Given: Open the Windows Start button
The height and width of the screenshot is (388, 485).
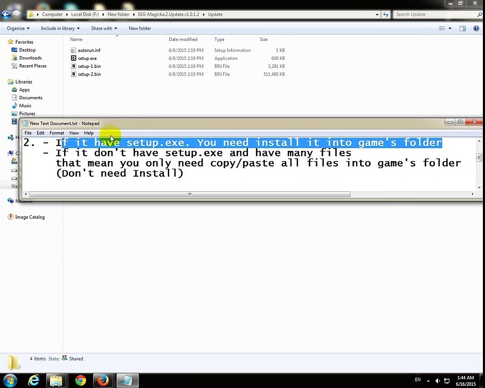Looking at the screenshot, I should (x=10, y=380).
